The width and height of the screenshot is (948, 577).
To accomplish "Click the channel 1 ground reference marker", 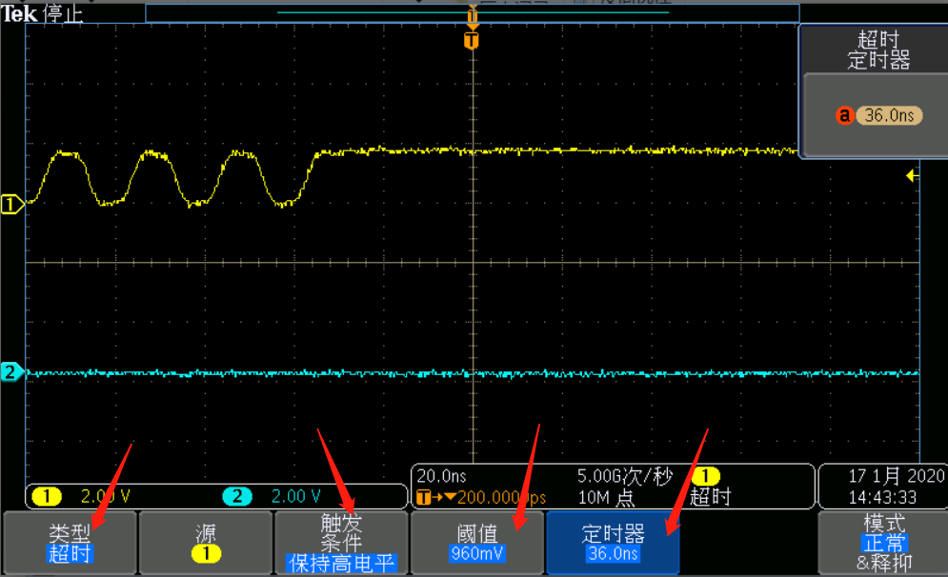I will pos(11,204).
